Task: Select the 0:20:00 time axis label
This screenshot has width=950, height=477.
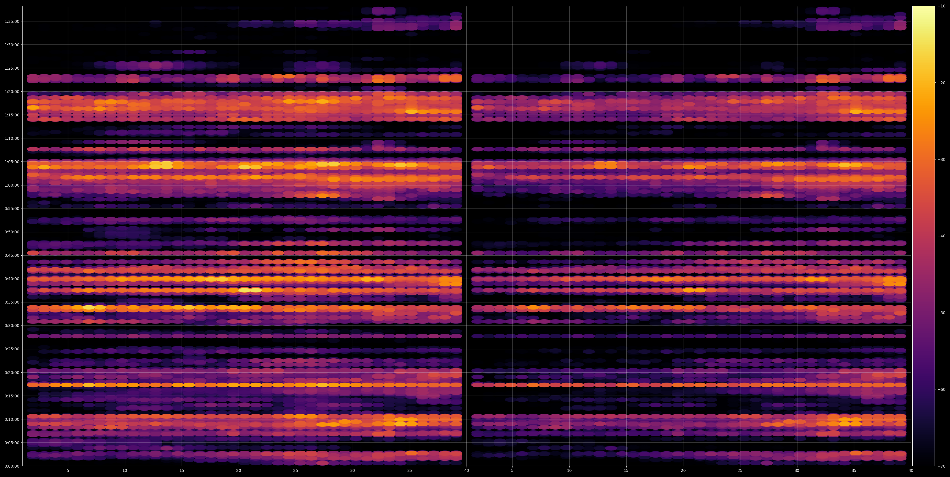Action: tap(12, 372)
